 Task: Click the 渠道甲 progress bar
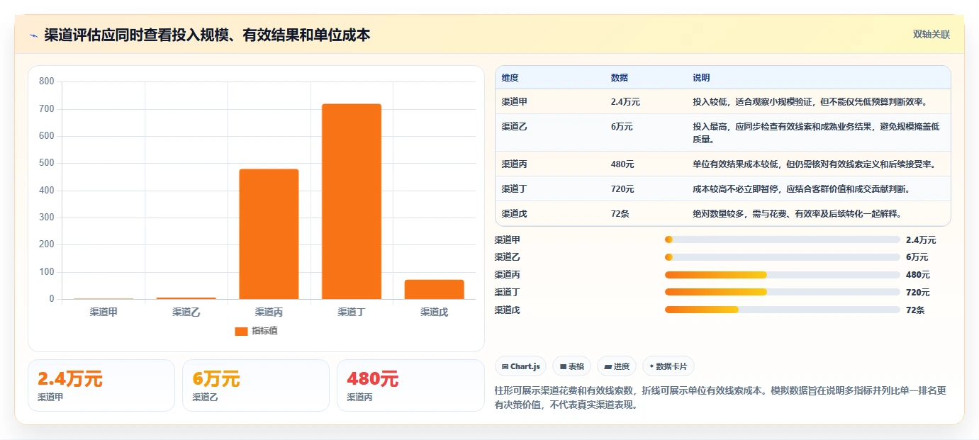point(783,239)
